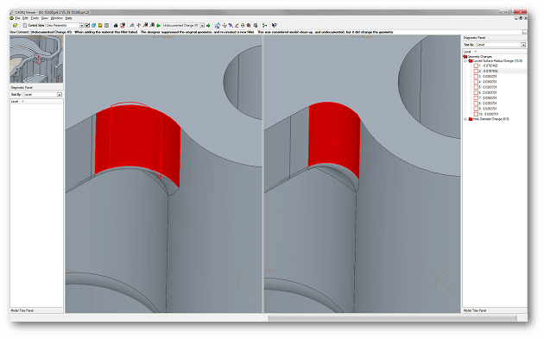544x338 pixels.
Task: Open the Help menu
Action: coord(69,18)
